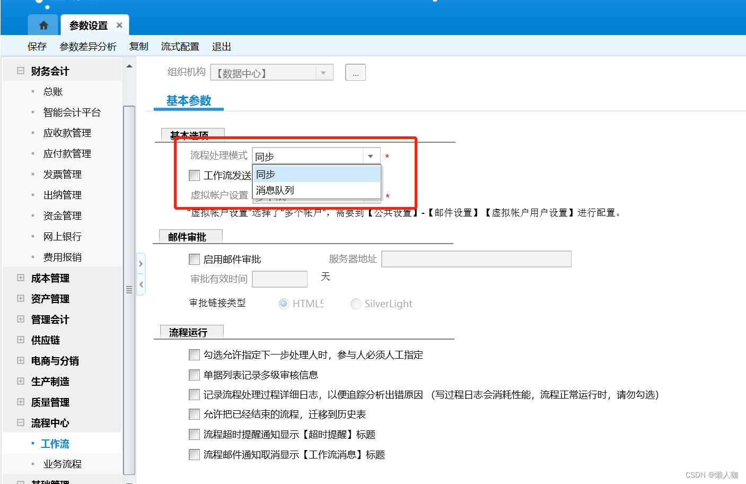Image resolution: width=746 pixels, height=484 pixels.
Task: Click splitter right arrow handle
Action: coord(141,264)
